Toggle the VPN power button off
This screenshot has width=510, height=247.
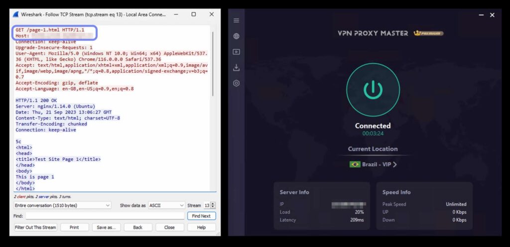pos(373,90)
